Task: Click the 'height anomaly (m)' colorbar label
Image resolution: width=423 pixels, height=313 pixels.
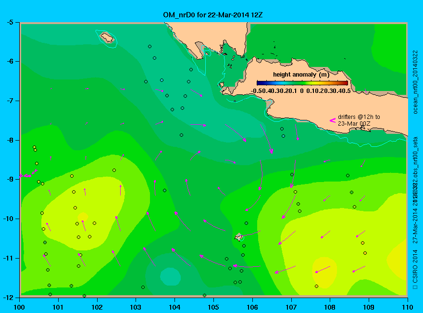Action: point(301,75)
